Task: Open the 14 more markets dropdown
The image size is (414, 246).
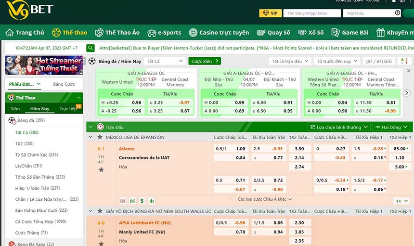Action: coord(401,201)
